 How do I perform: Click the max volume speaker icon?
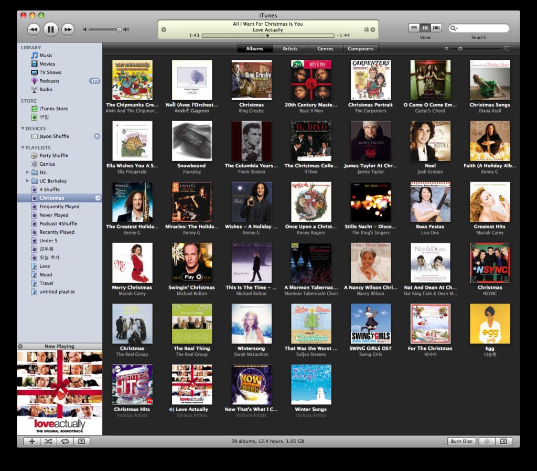126,29
